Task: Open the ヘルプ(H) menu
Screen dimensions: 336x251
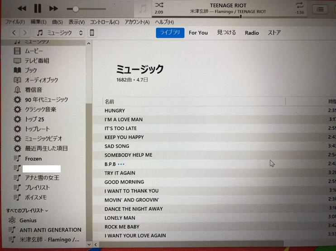Action: (x=164, y=22)
